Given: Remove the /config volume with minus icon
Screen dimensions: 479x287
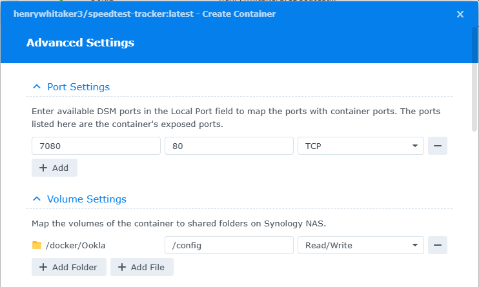Looking at the screenshot, I should (x=438, y=245).
